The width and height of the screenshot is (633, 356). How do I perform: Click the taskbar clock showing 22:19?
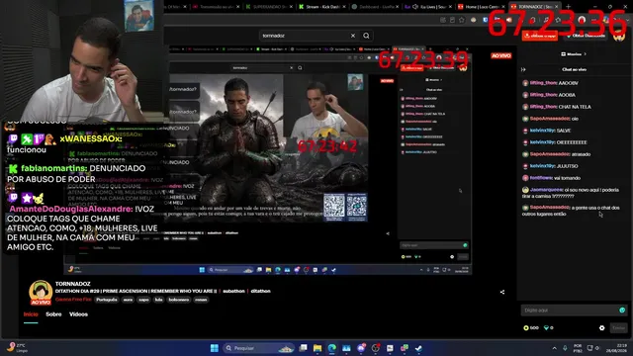[616, 348]
